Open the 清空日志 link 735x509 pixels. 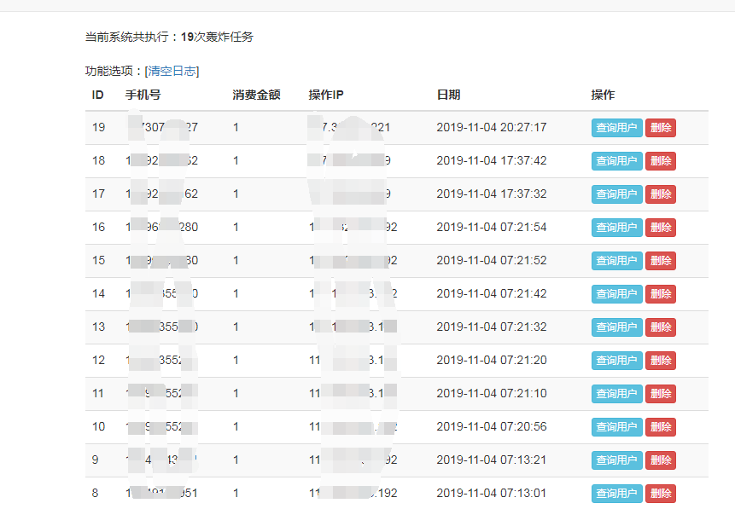172,71
